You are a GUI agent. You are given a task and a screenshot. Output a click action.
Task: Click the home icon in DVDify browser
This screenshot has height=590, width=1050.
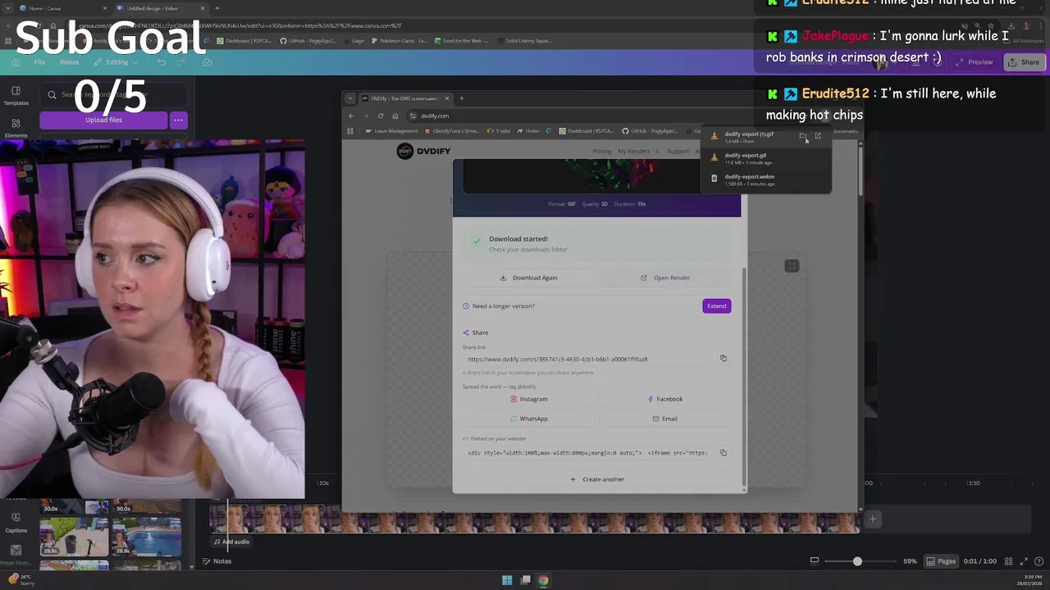coord(395,116)
